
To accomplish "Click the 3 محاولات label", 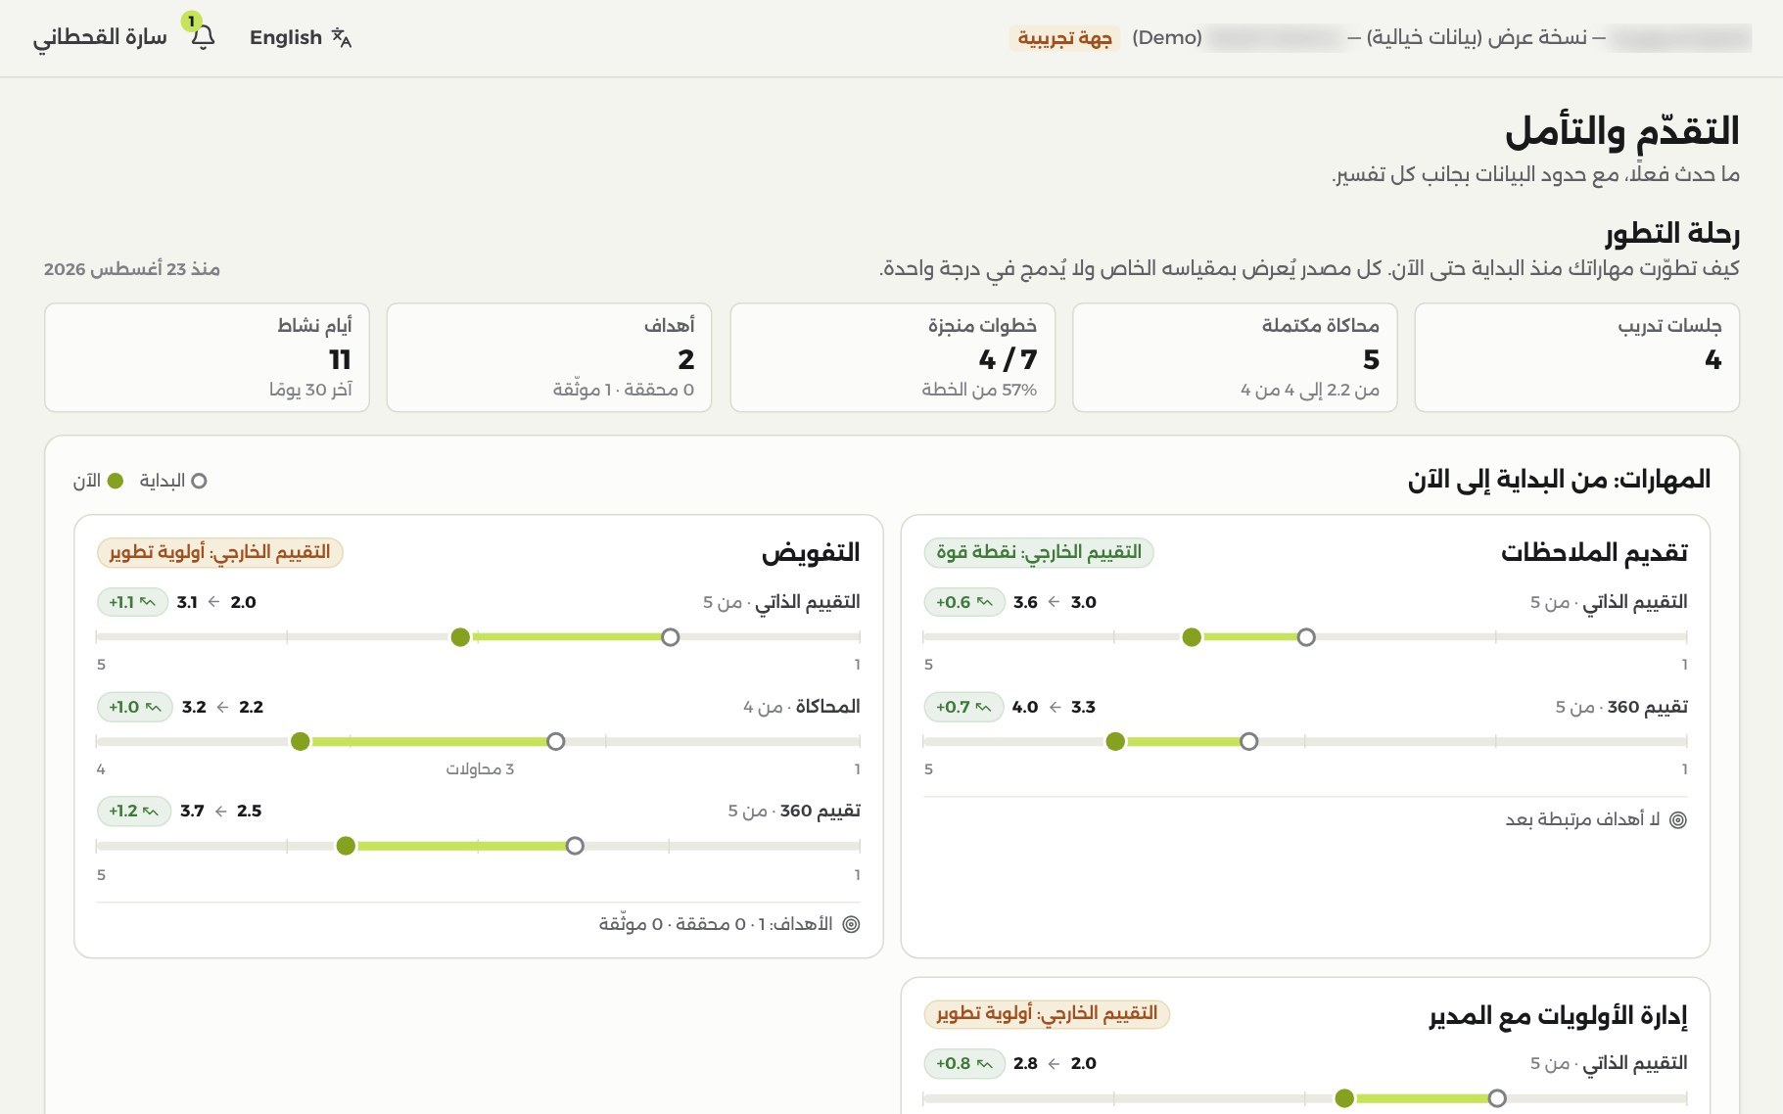I will [x=480, y=769].
